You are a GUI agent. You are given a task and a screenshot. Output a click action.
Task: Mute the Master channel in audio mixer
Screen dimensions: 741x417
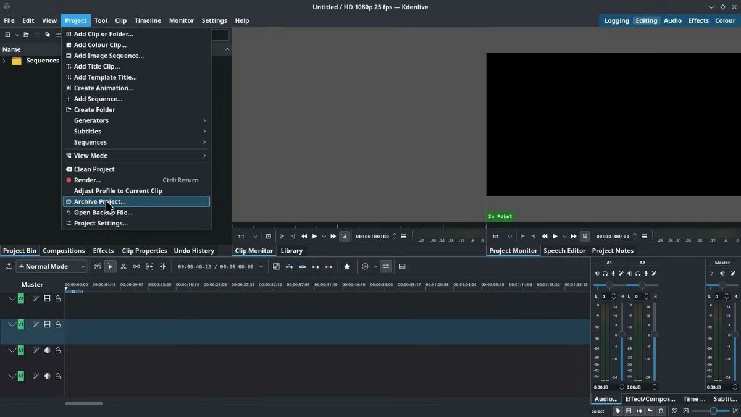pyautogui.click(x=722, y=273)
